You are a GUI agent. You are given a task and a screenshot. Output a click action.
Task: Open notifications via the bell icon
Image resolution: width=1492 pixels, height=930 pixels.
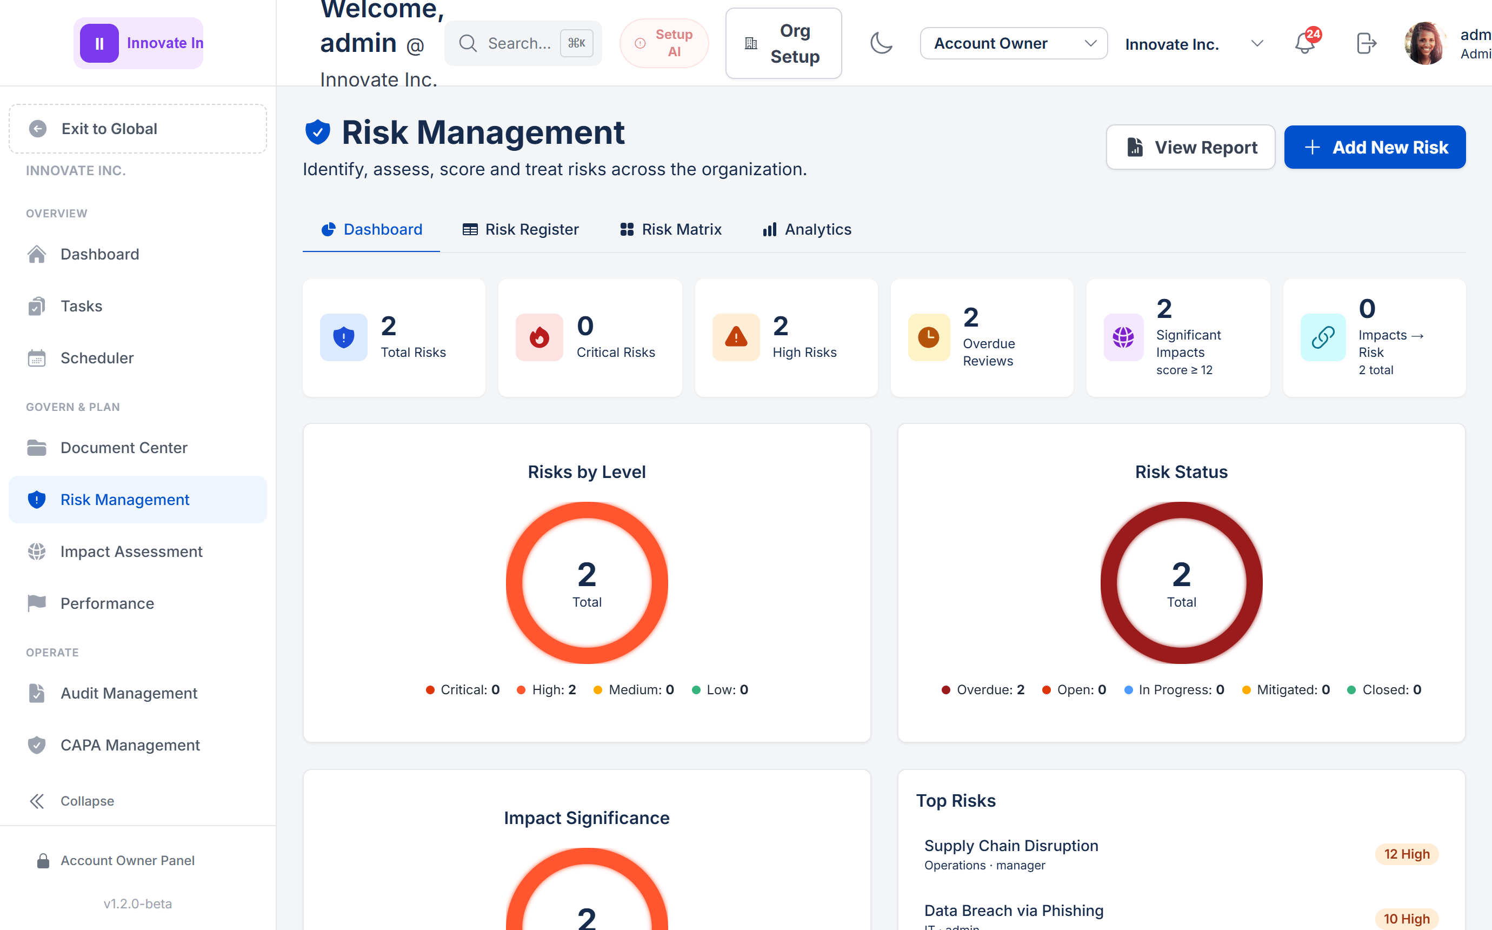(x=1305, y=43)
